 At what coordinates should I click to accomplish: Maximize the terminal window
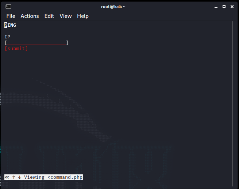pos(224,6)
